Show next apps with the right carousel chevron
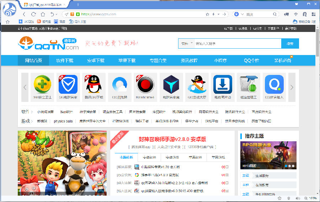The image size is (320, 202). tap(292, 87)
